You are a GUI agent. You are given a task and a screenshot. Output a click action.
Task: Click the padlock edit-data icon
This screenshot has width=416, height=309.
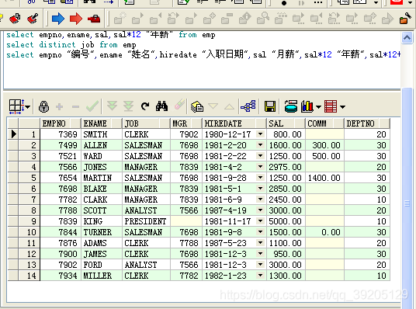[x=43, y=106]
